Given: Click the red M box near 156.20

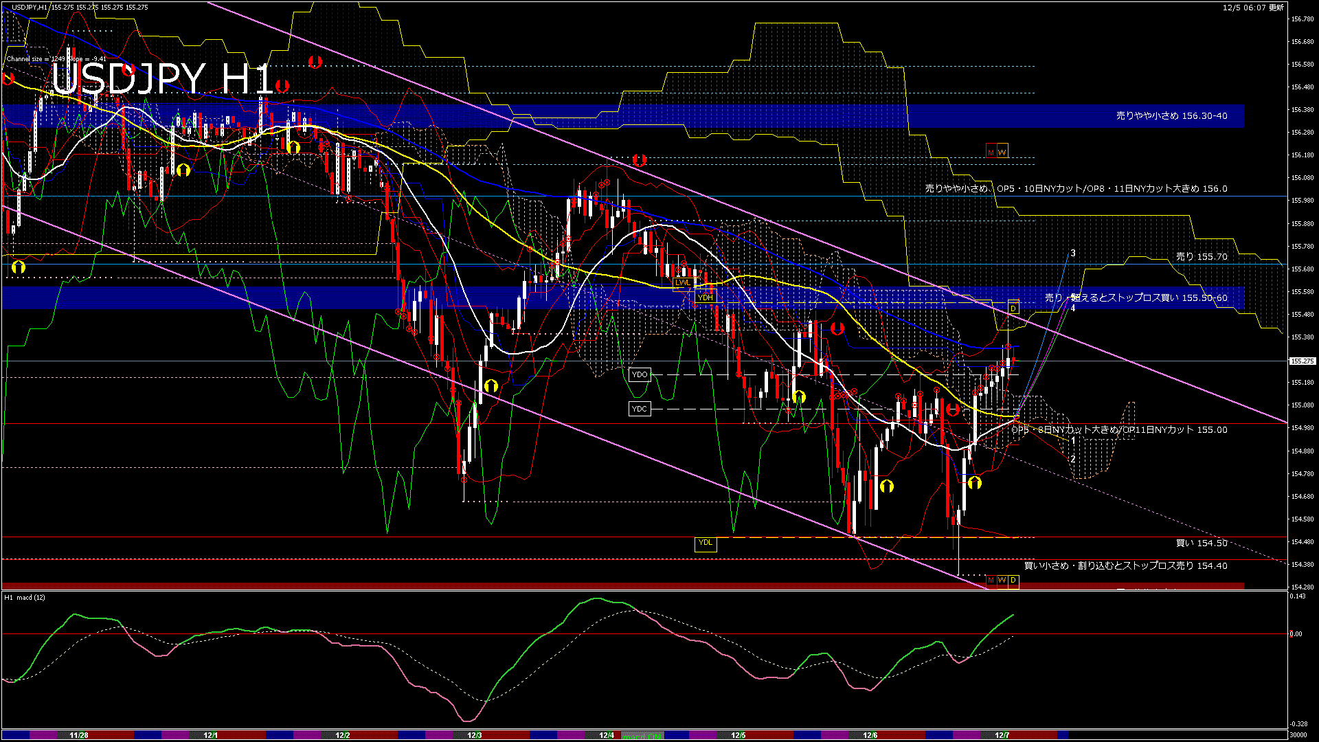Looking at the screenshot, I should pyautogui.click(x=991, y=152).
